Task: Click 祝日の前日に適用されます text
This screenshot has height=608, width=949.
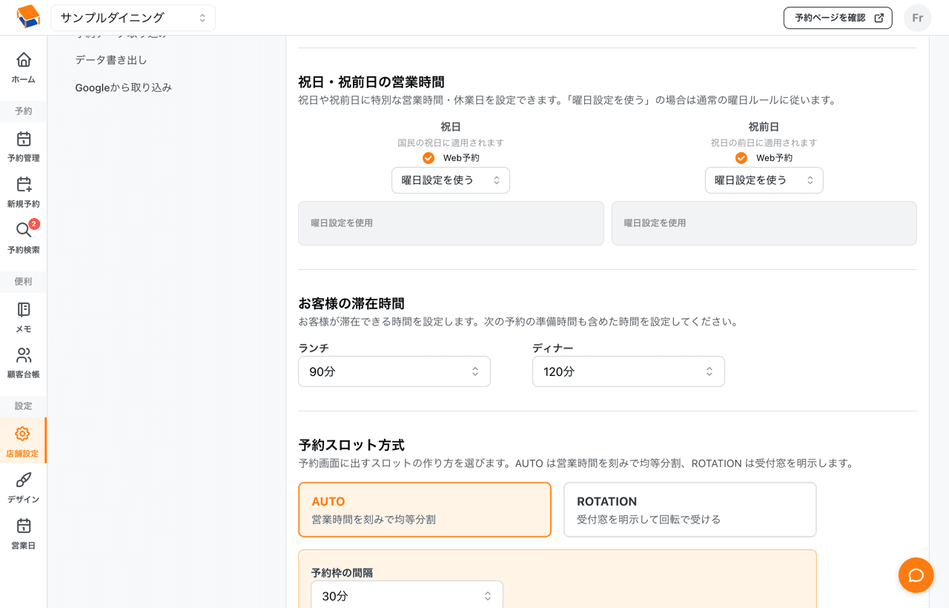Action: [x=764, y=142]
